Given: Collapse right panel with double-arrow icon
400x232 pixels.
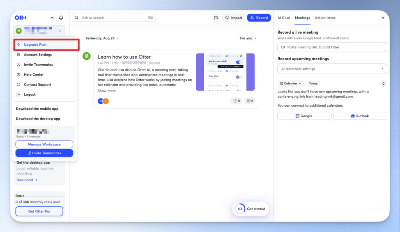Looking at the screenshot, I should point(383,18).
